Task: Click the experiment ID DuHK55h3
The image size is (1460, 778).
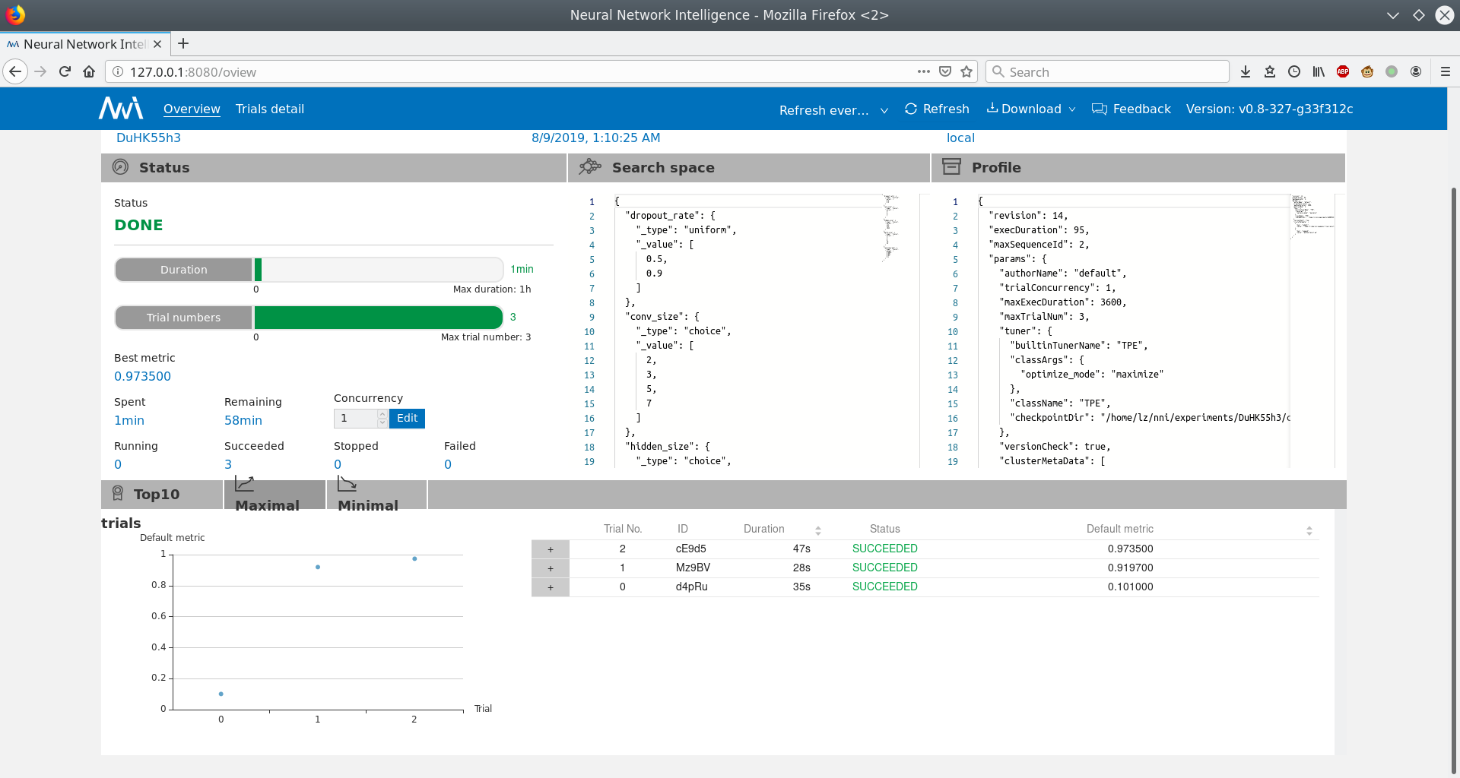Action: (x=148, y=138)
